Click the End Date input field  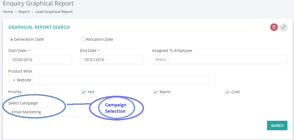112,59
